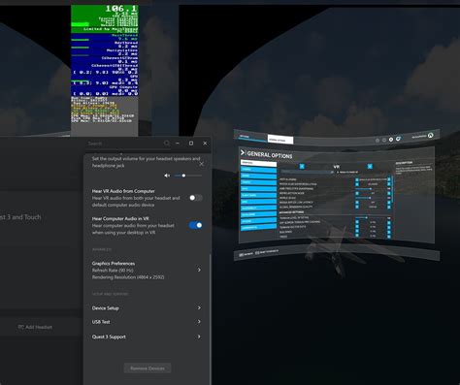Image resolution: width=460 pixels, height=385 pixels.
Task: Click Buildings setting right arrow
Action: coord(389,232)
